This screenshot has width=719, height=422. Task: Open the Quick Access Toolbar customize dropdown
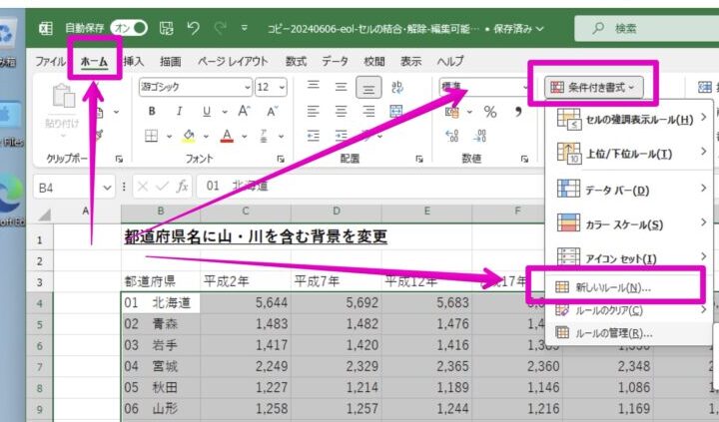(x=245, y=28)
